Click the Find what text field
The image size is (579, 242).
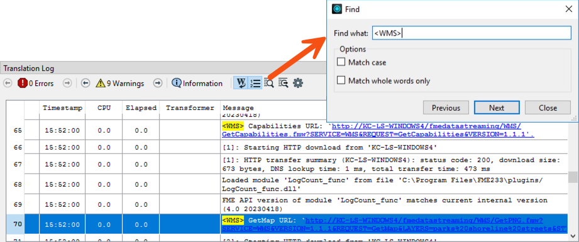(471, 33)
